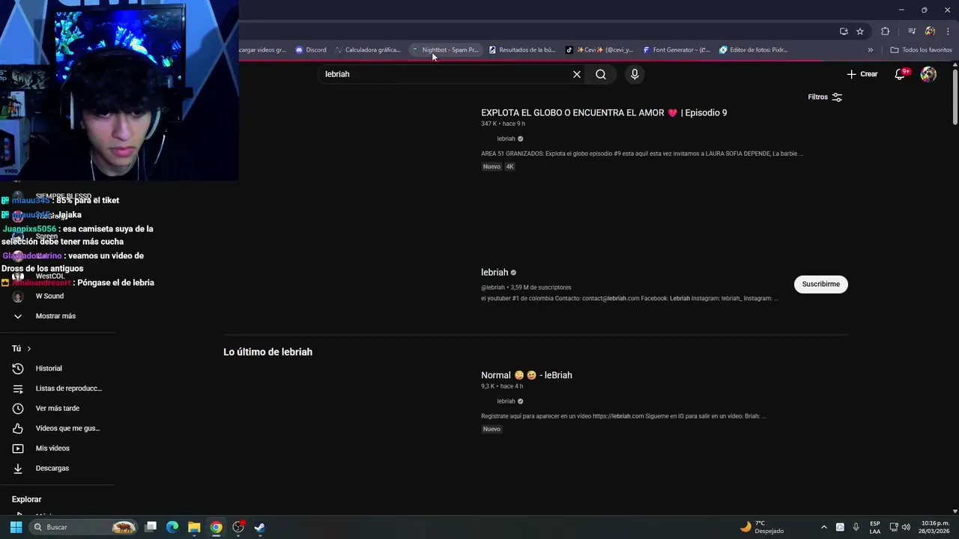Show hidden bookmarks with double chevron

871,50
